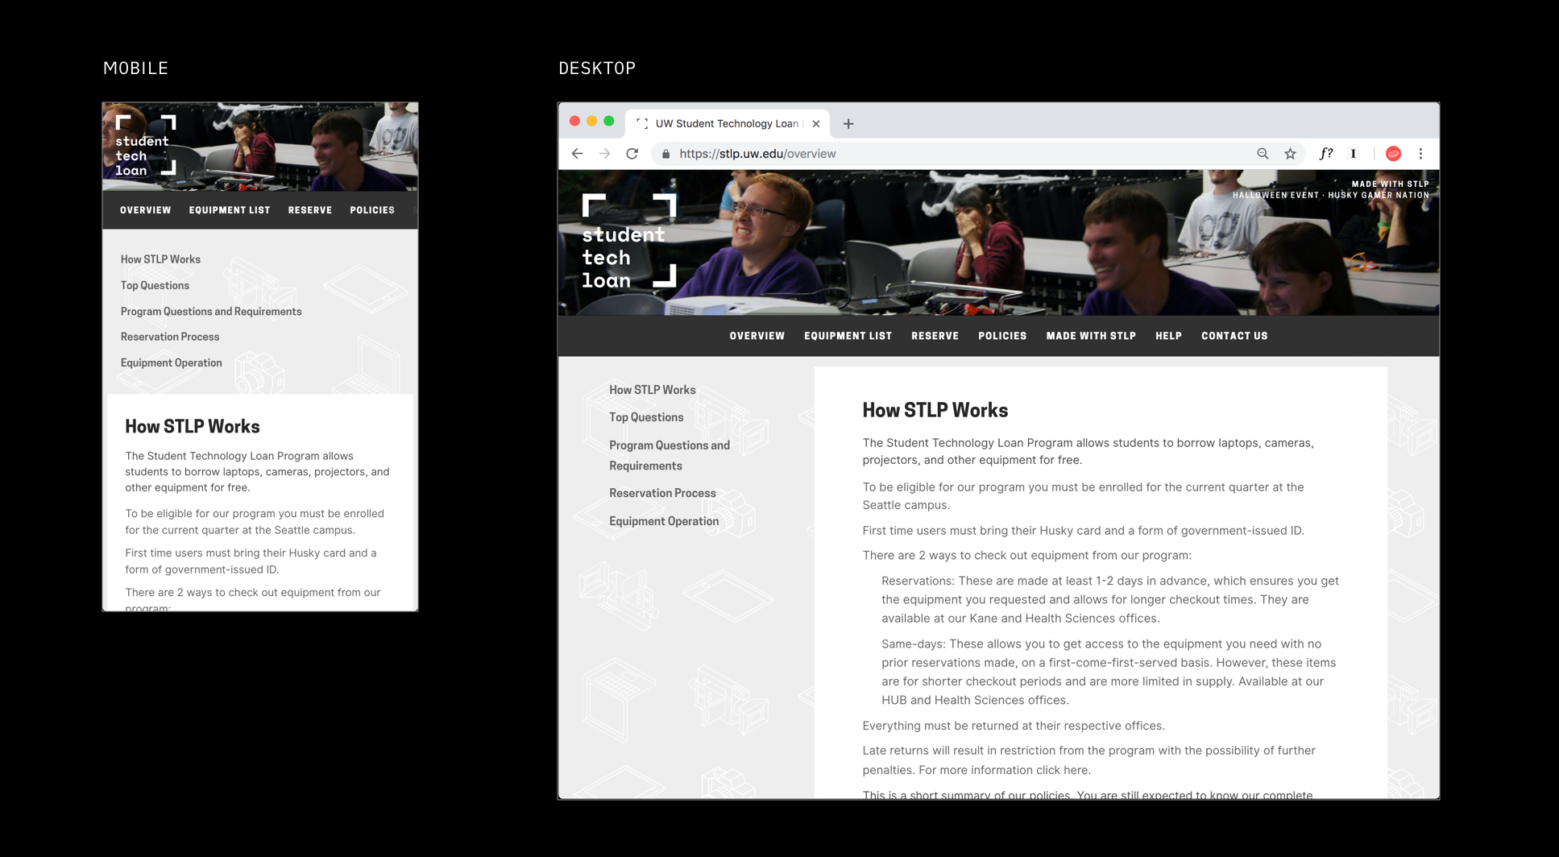The height and width of the screenshot is (857, 1559).
Task: Open Overview in desktop navigation bar
Action: (x=757, y=336)
